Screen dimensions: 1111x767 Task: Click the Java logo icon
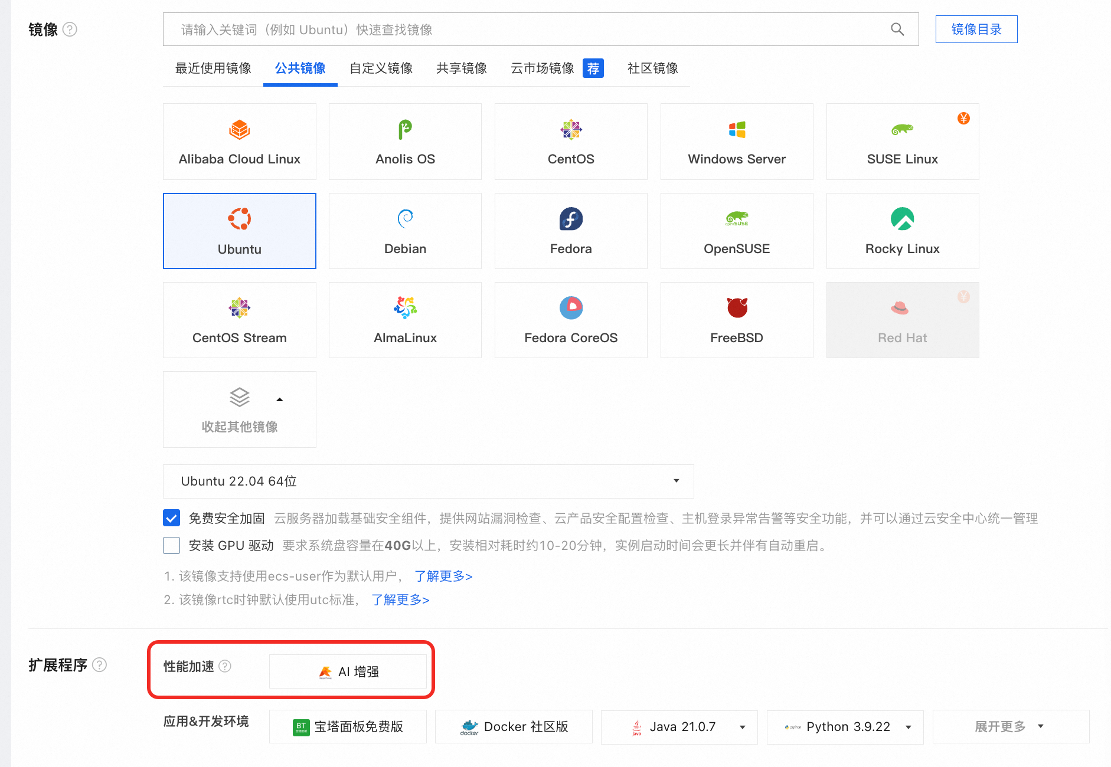click(636, 727)
